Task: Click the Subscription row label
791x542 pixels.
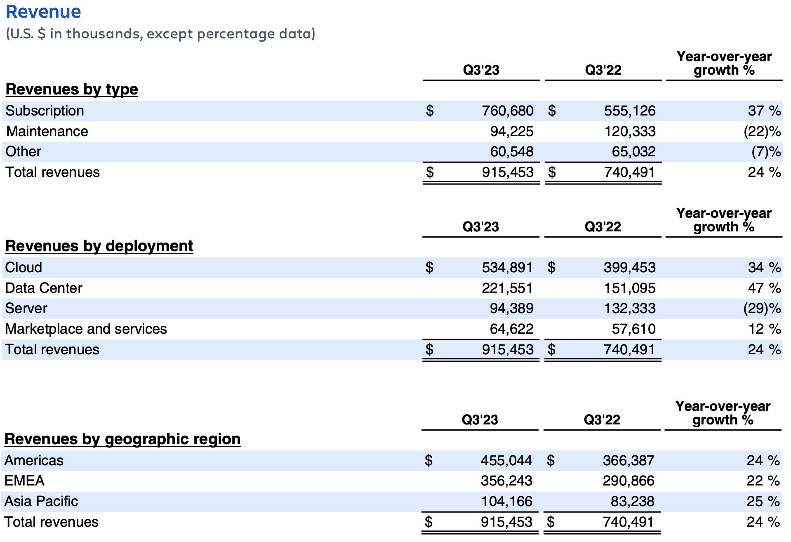Action: coord(45,111)
